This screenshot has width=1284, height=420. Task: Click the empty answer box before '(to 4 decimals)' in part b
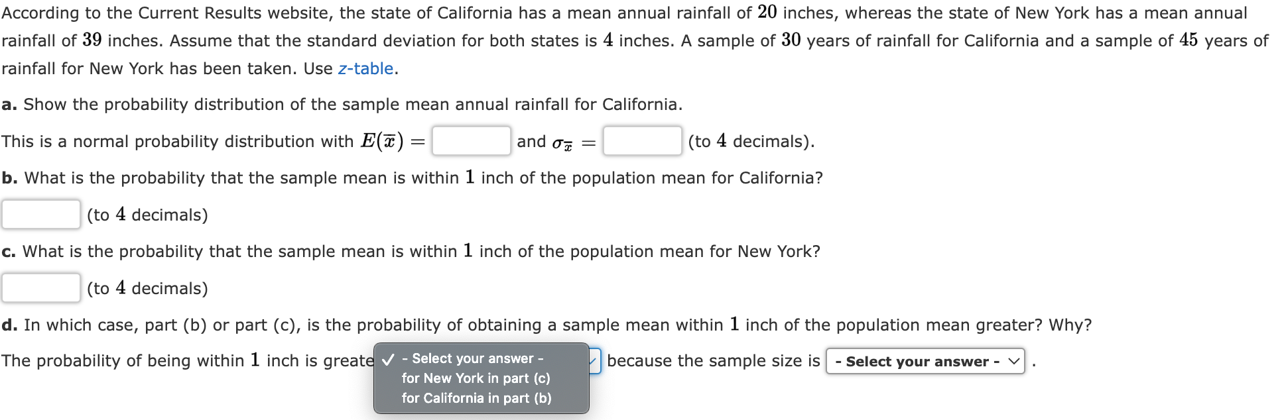[x=40, y=215]
